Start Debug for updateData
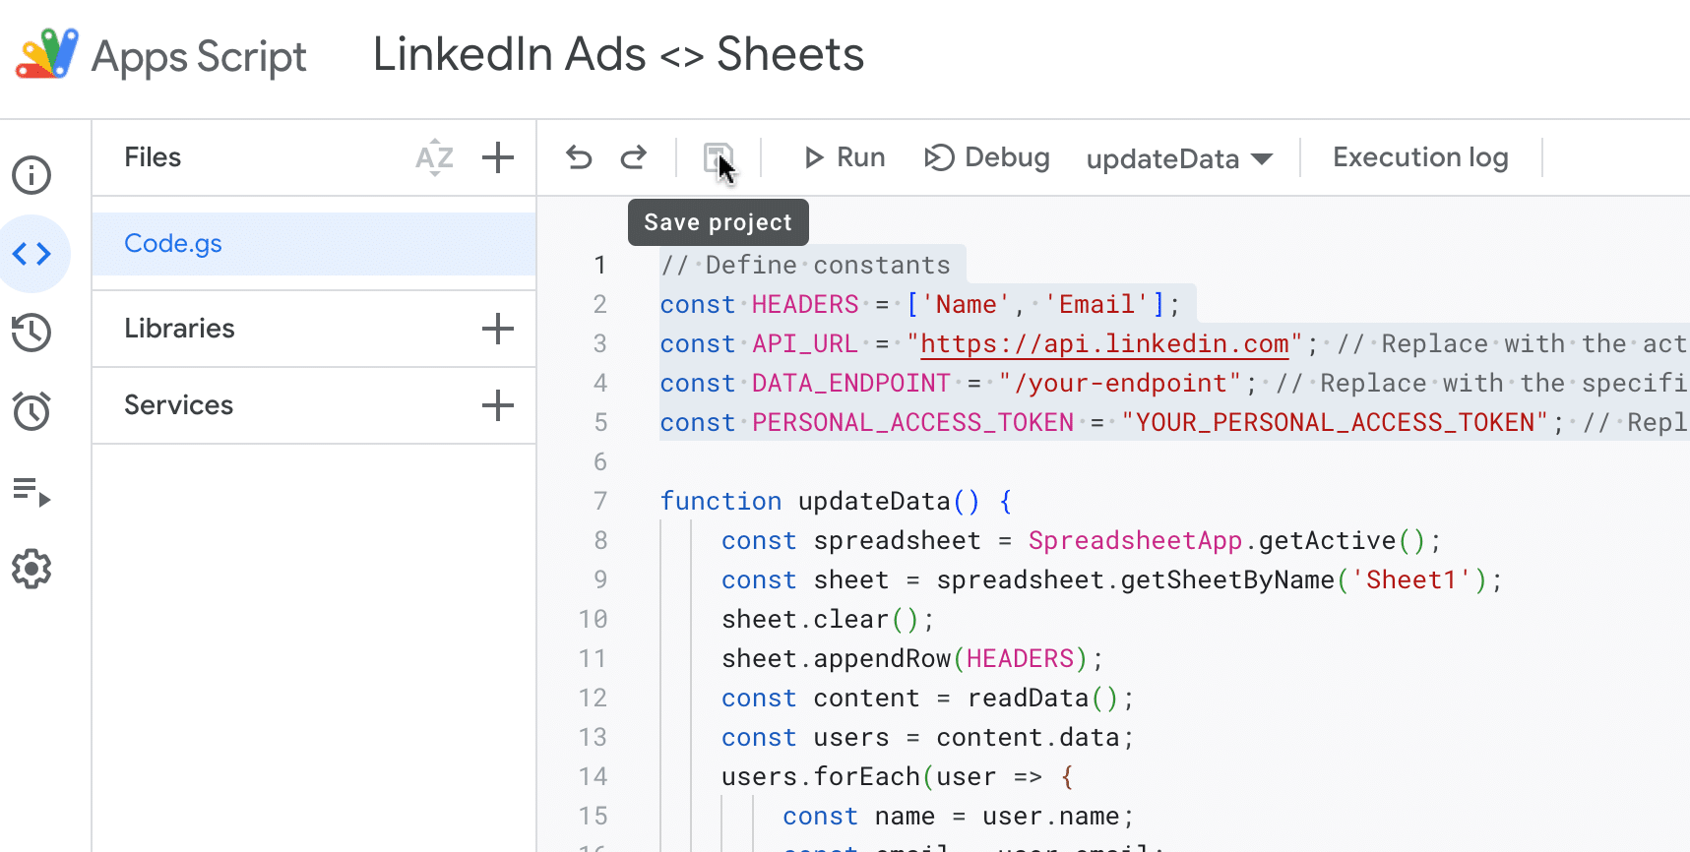The image size is (1690, 852). click(x=987, y=157)
